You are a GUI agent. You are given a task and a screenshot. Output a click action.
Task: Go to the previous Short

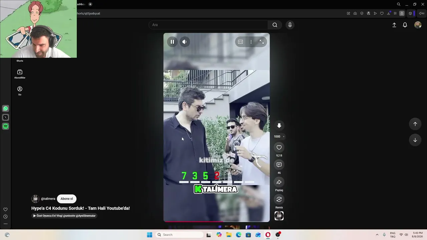pyautogui.click(x=415, y=124)
